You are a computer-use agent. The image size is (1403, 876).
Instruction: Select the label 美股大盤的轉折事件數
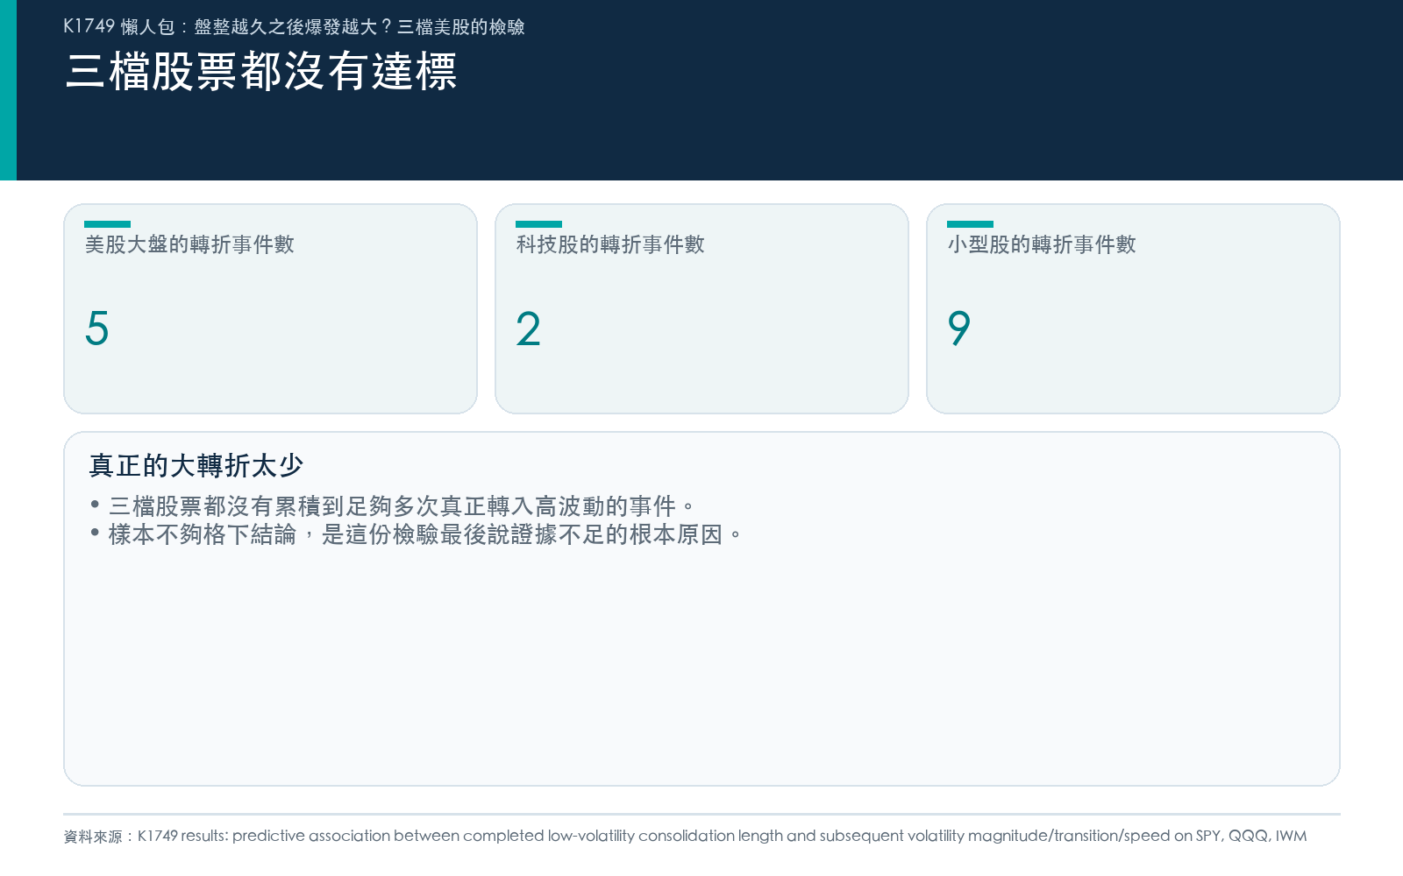pyautogui.click(x=189, y=244)
